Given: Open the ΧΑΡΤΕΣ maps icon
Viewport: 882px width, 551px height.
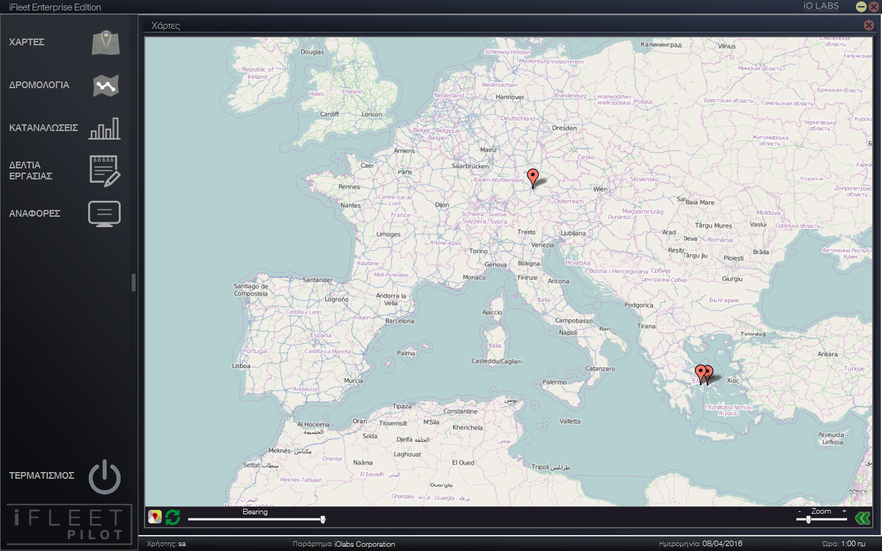Looking at the screenshot, I should (x=106, y=43).
